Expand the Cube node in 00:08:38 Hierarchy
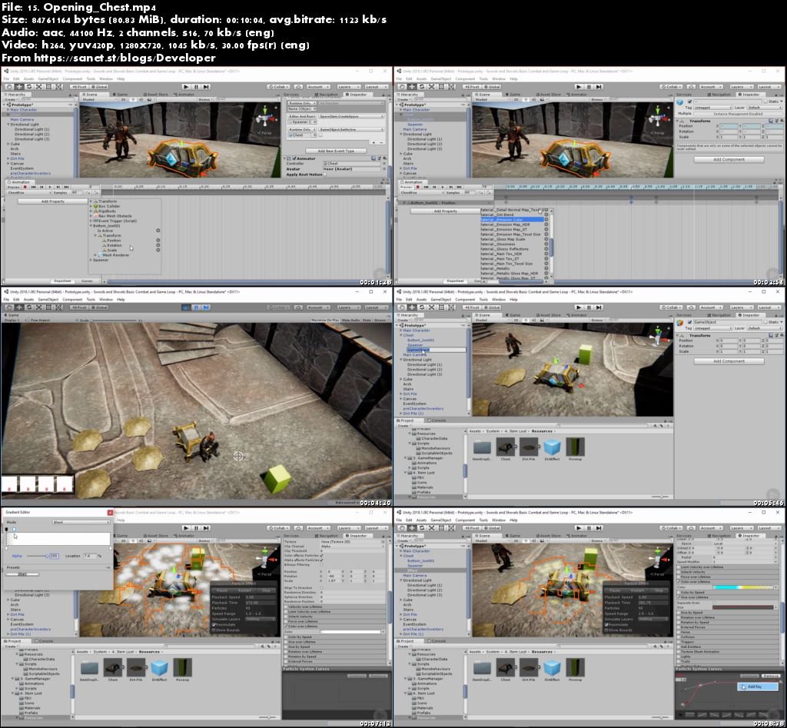787x728 pixels. pyautogui.click(x=401, y=600)
